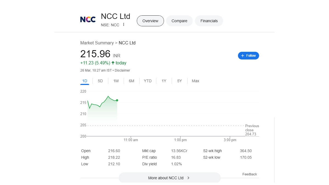Click the Disclaimer link

(x=122, y=70)
